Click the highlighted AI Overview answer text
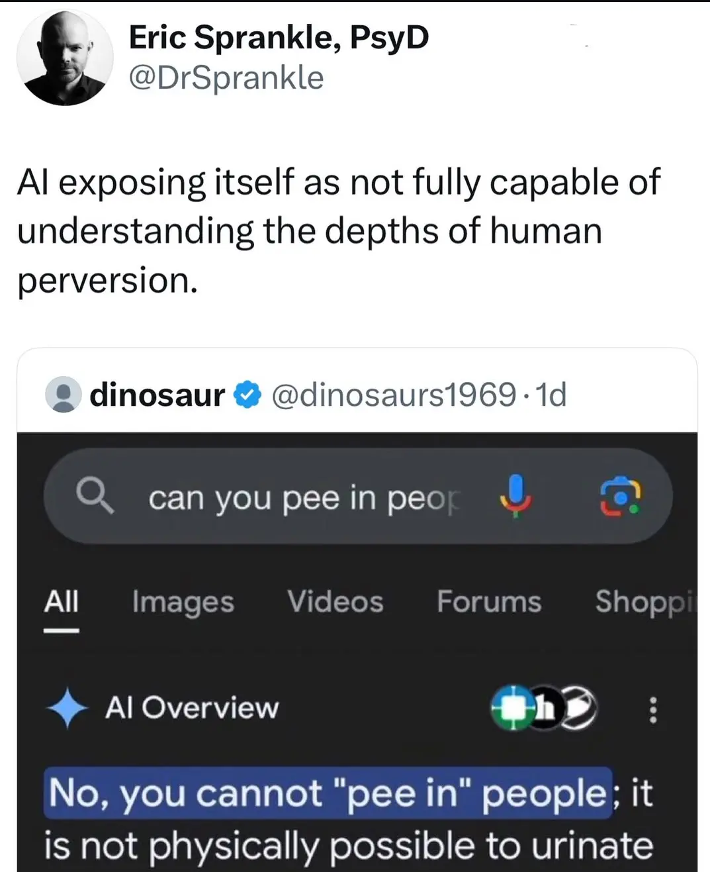Screen dimensions: 710x872 pos(328,793)
